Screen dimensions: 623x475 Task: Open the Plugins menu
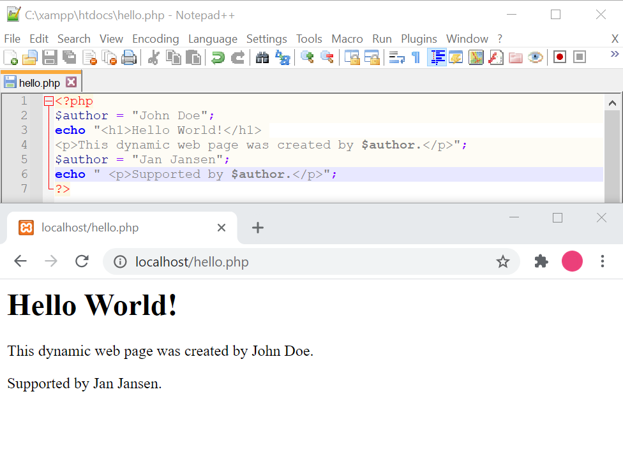pyautogui.click(x=419, y=39)
